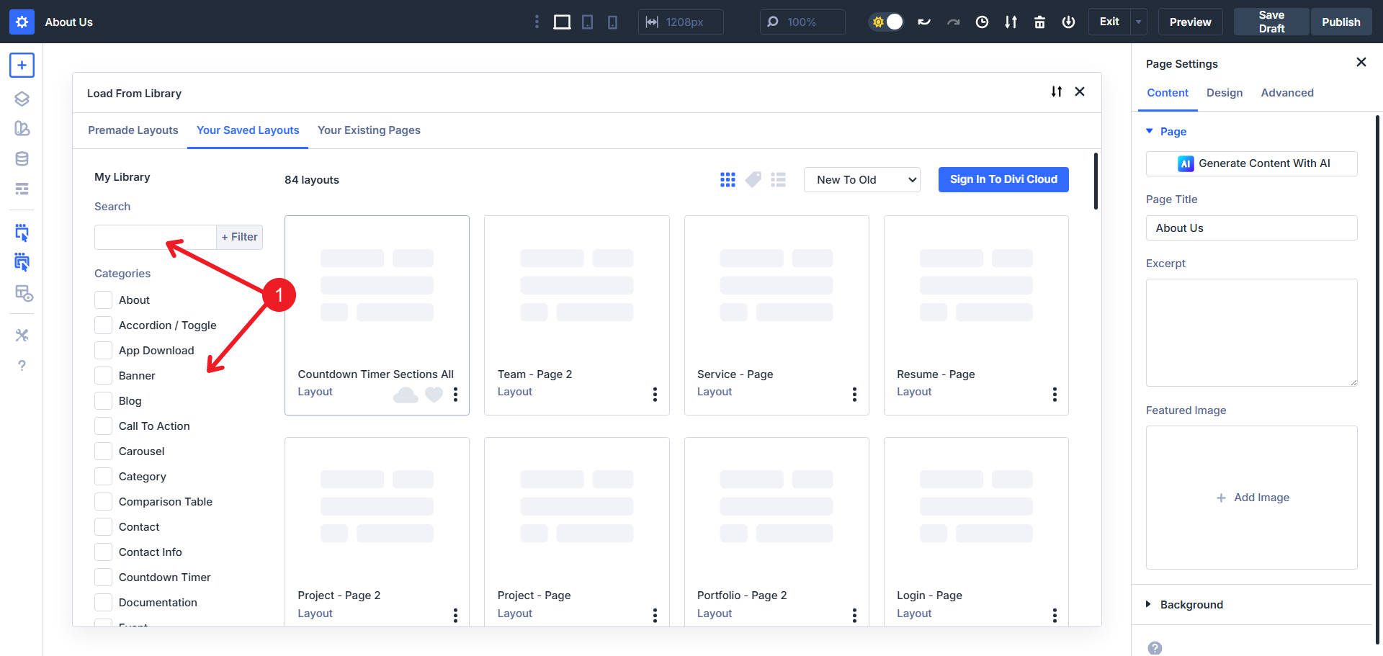Screen dimensions: 1383x656
Task: Open the trash icon to view deleted items
Action: 1040,22
